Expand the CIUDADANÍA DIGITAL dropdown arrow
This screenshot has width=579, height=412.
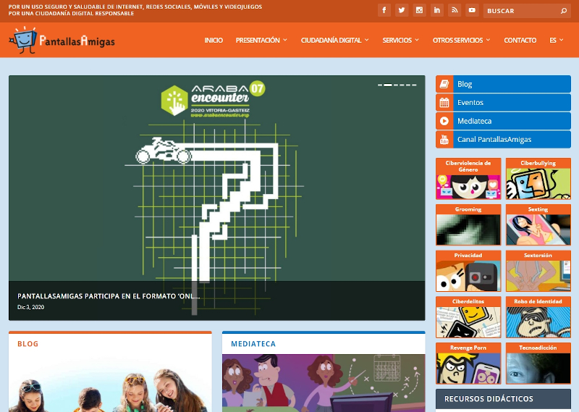[367, 40]
